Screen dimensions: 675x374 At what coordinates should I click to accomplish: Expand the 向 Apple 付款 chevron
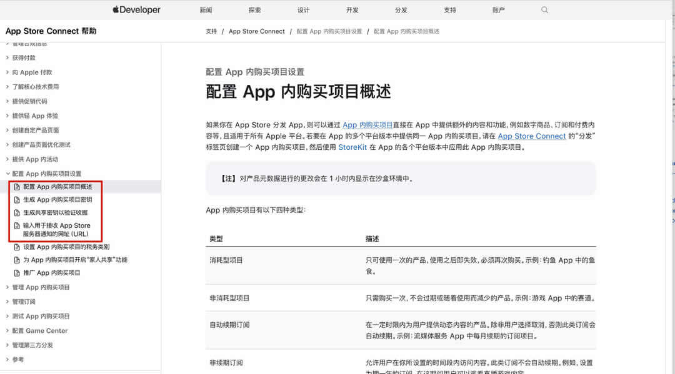click(7, 72)
